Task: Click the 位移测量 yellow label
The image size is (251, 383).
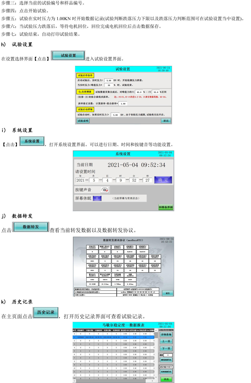Action: 85,92
